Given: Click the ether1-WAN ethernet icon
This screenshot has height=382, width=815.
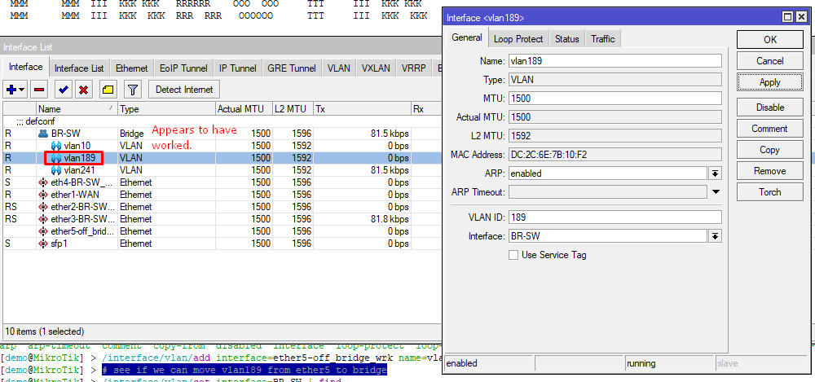Looking at the screenshot, I should [x=43, y=195].
